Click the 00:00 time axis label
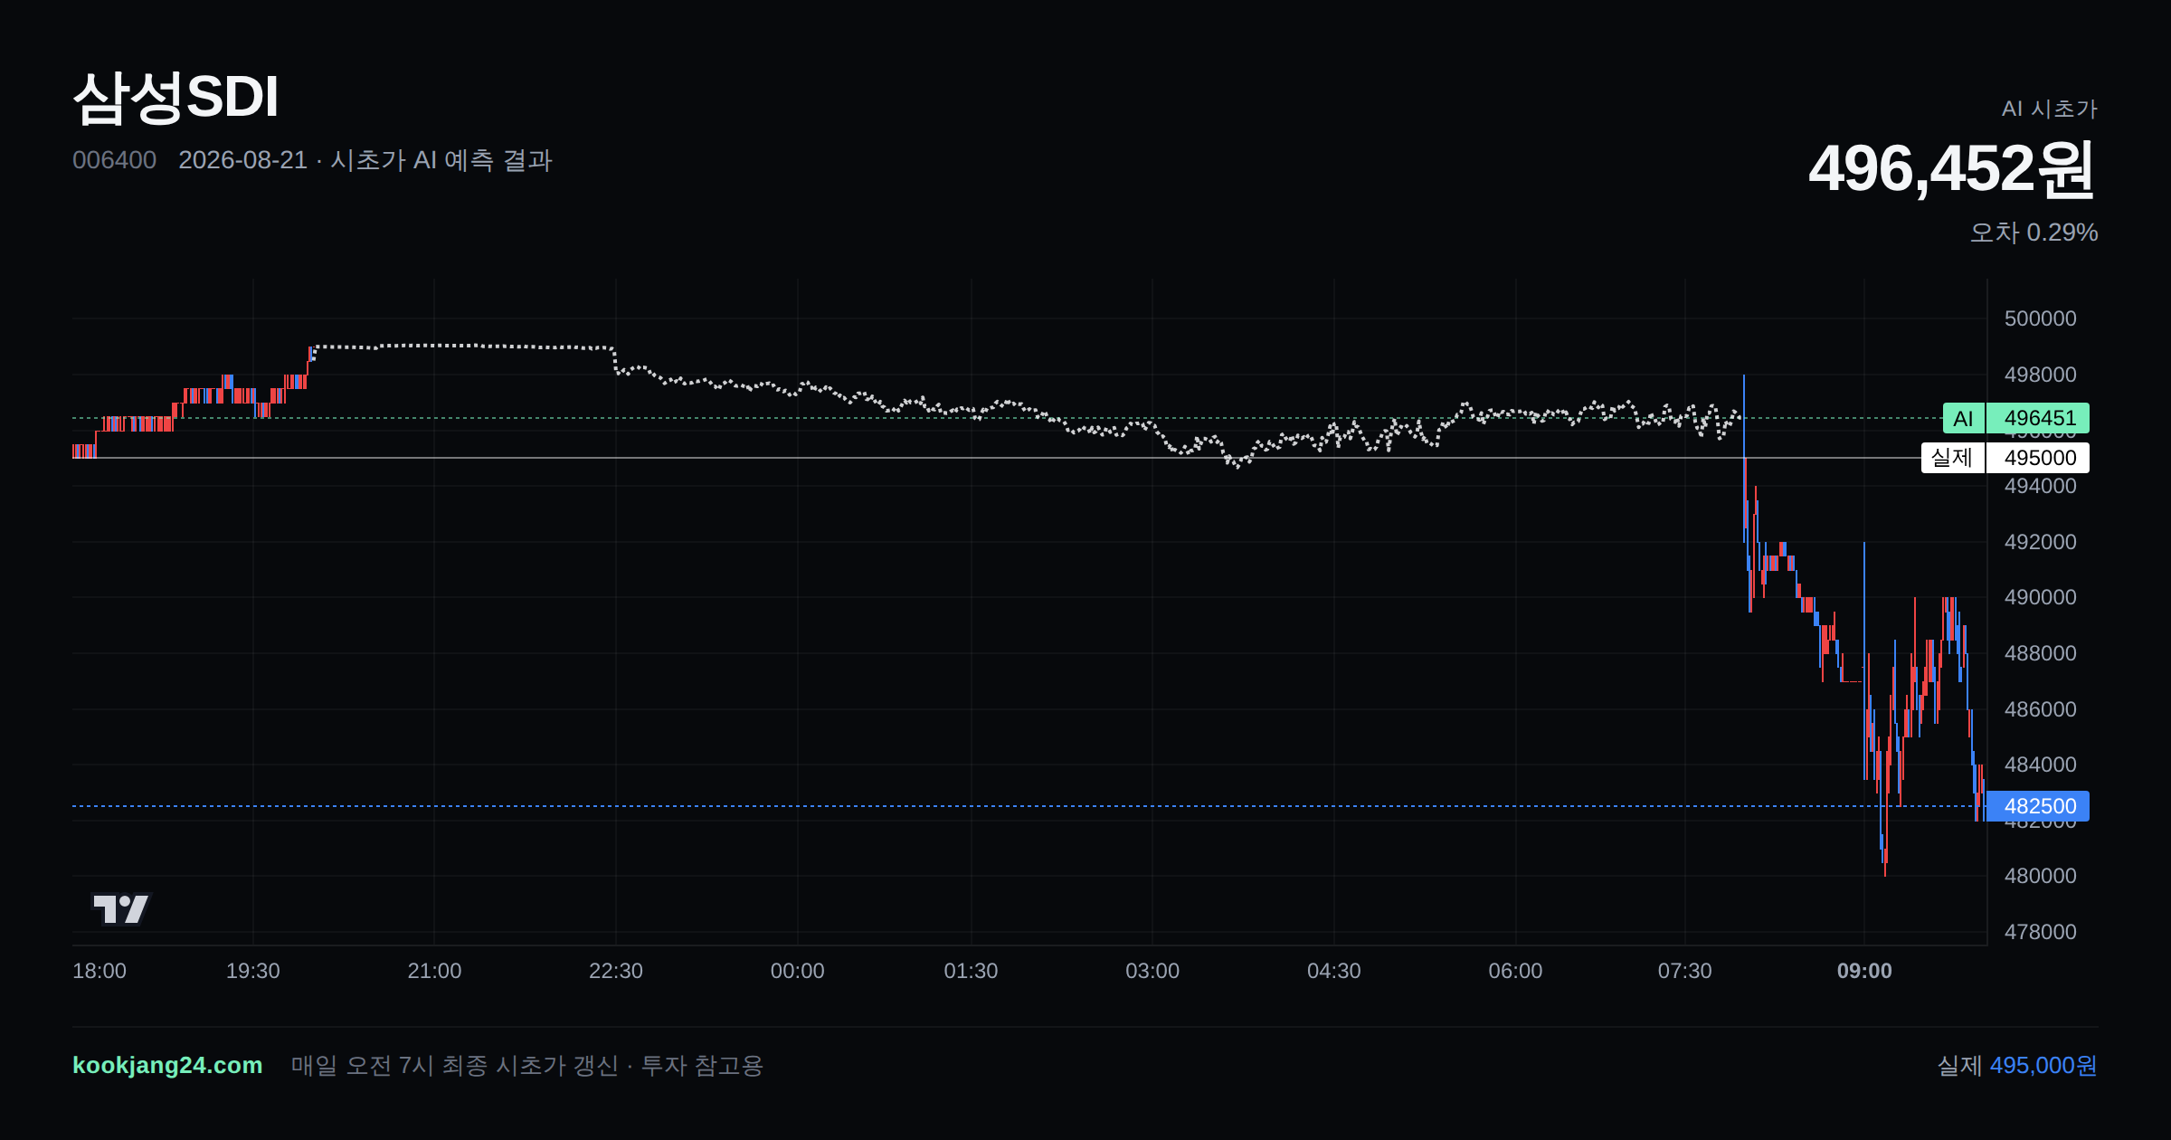This screenshot has height=1140, width=2171. [x=798, y=971]
